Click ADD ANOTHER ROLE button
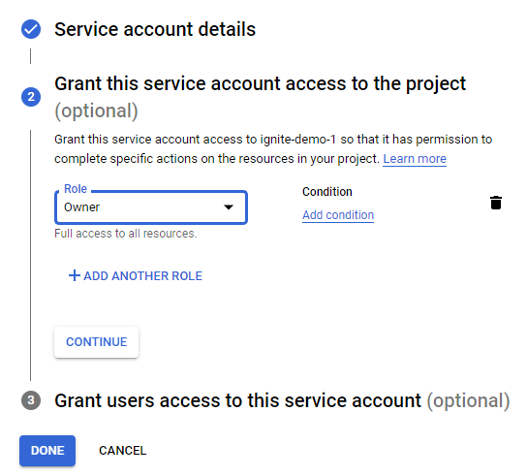 click(136, 276)
